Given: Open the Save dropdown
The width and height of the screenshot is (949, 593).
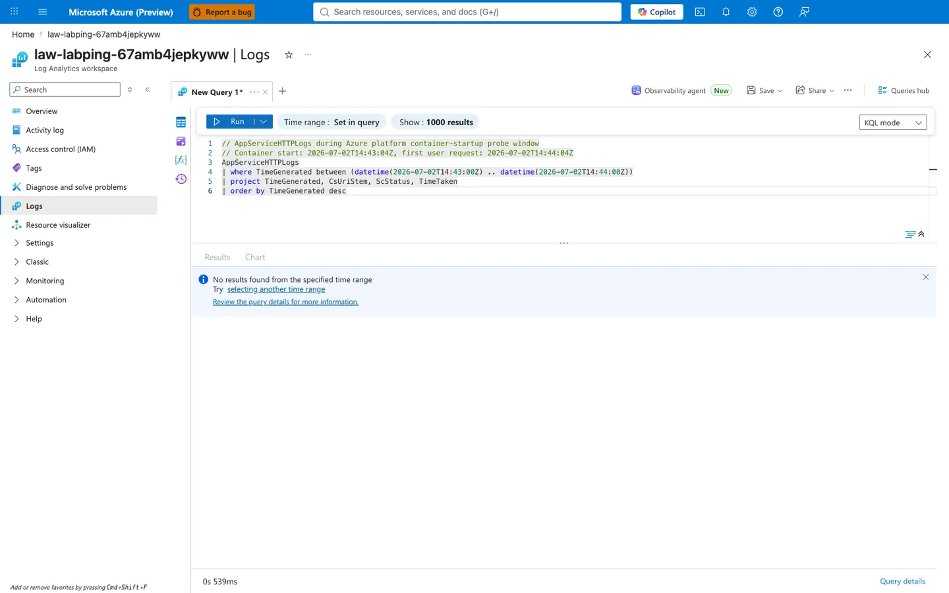Looking at the screenshot, I should tap(764, 90).
